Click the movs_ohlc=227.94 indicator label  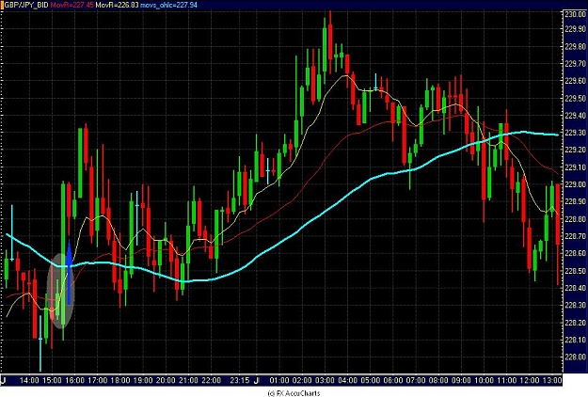(168, 5)
